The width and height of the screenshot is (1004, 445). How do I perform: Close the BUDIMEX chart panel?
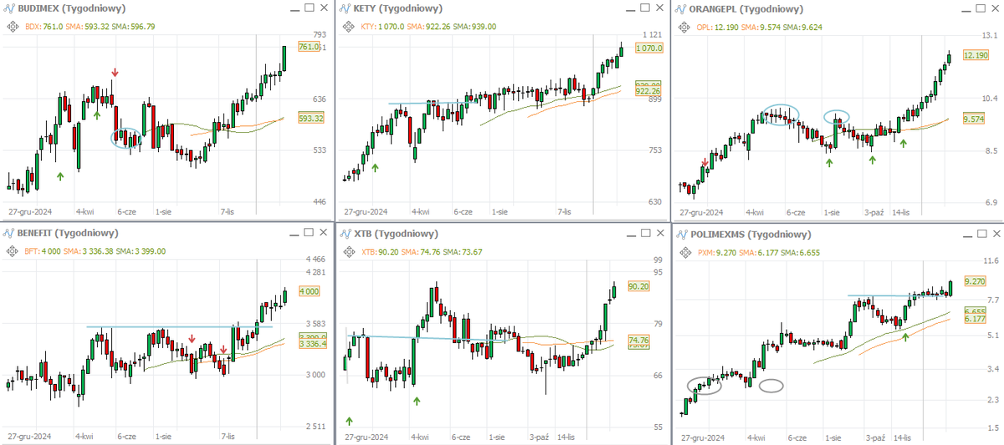click(325, 8)
